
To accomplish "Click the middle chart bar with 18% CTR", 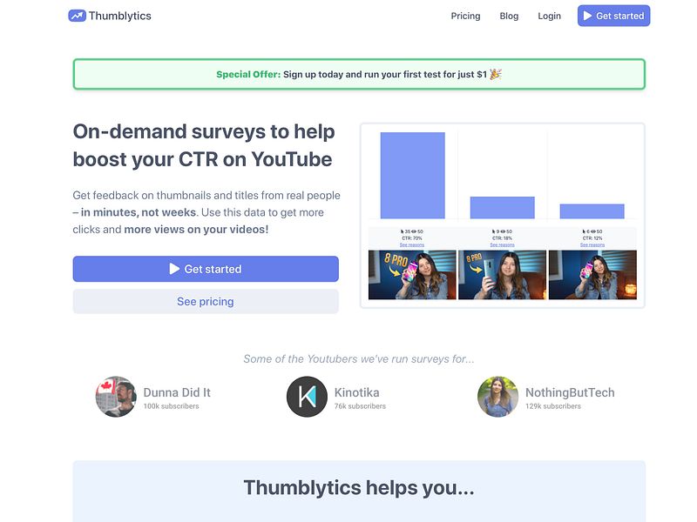I will coord(503,207).
